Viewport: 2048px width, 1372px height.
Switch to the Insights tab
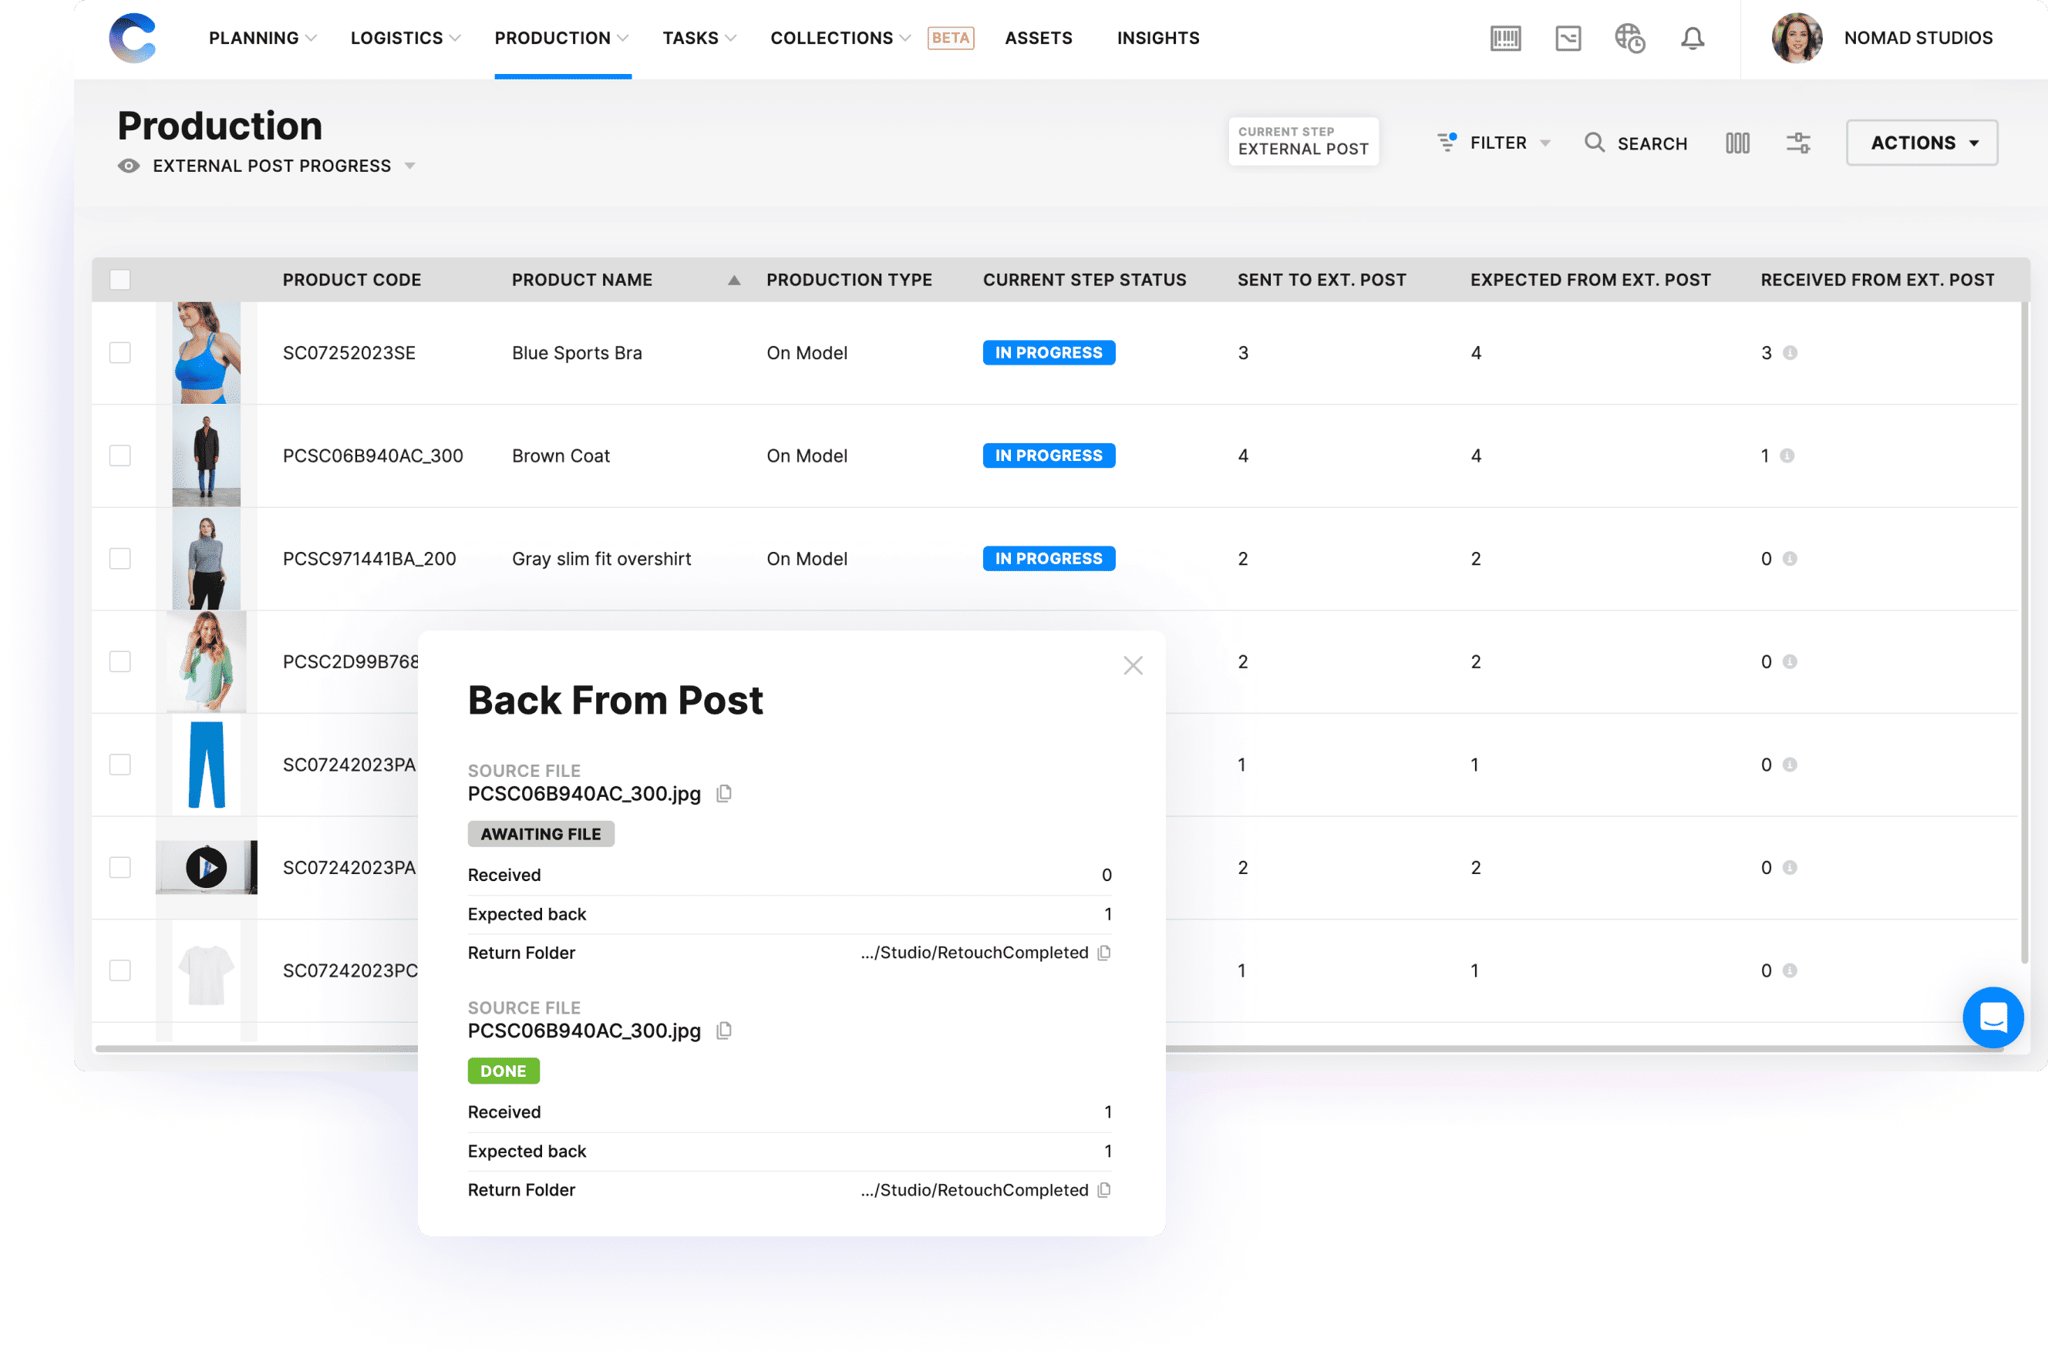[1158, 38]
